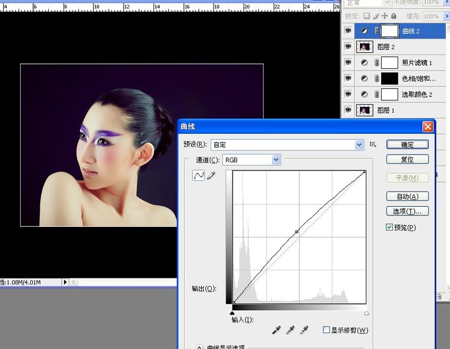Select the curve point editing tool

(198, 175)
